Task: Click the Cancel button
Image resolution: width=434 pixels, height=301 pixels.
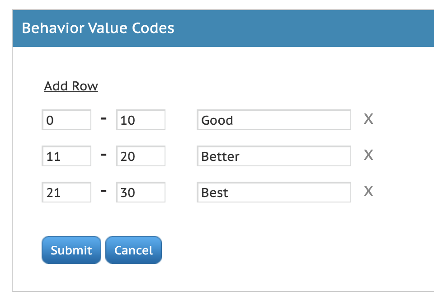Action: pos(133,250)
